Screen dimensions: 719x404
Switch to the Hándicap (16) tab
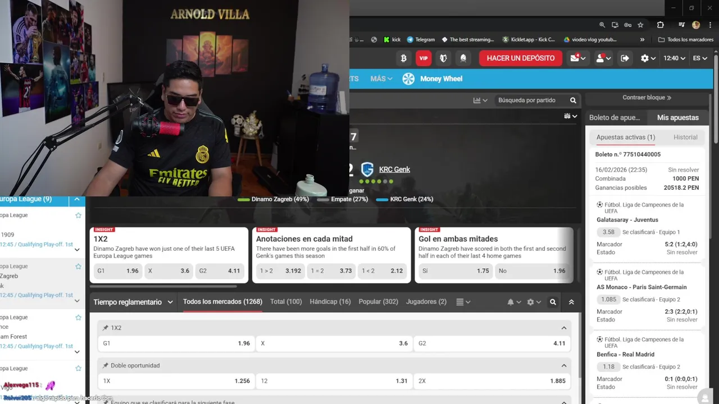coord(330,302)
